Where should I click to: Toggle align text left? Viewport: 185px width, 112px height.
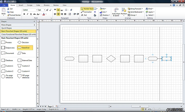click(55, 14)
